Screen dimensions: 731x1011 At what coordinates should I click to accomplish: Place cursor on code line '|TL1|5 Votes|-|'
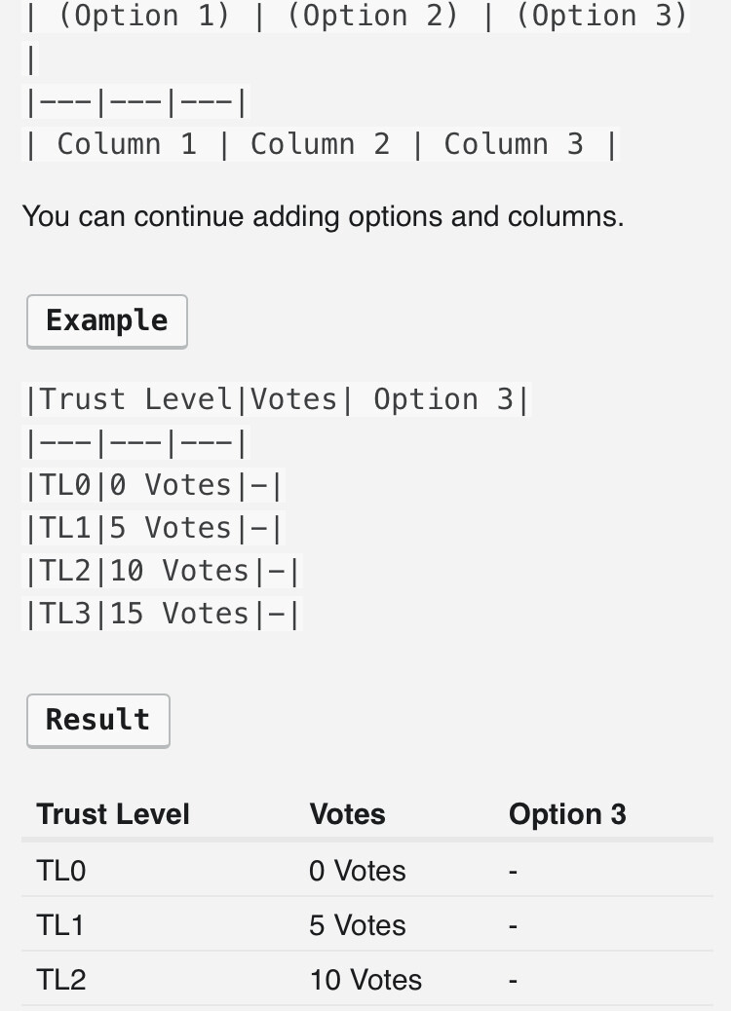click(154, 528)
